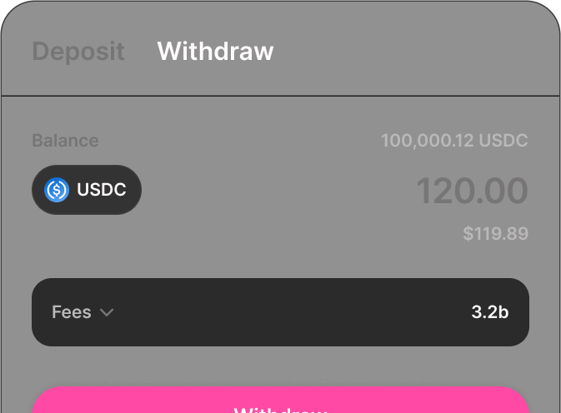The width and height of the screenshot is (561, 413).
Task: Expand the dark Fees details bar
Action: point(280,312)
